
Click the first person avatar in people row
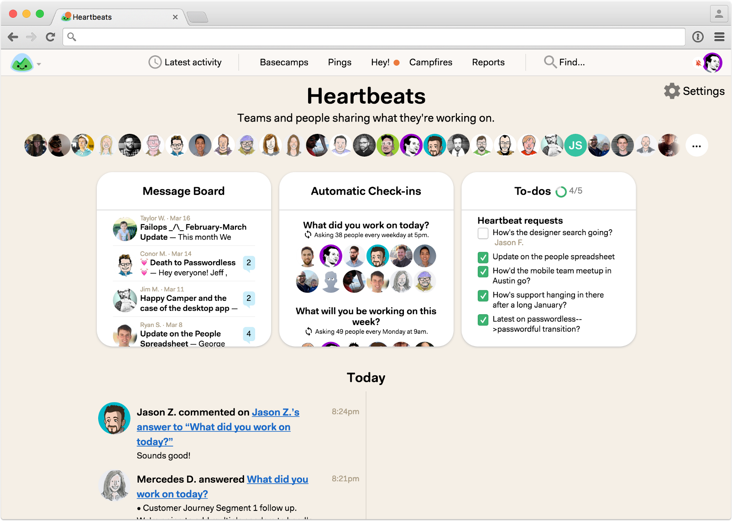pos(36,146)
